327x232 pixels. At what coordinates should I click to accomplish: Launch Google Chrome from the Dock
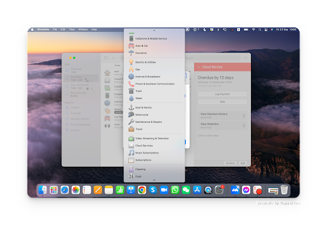[x=142, y=190]
